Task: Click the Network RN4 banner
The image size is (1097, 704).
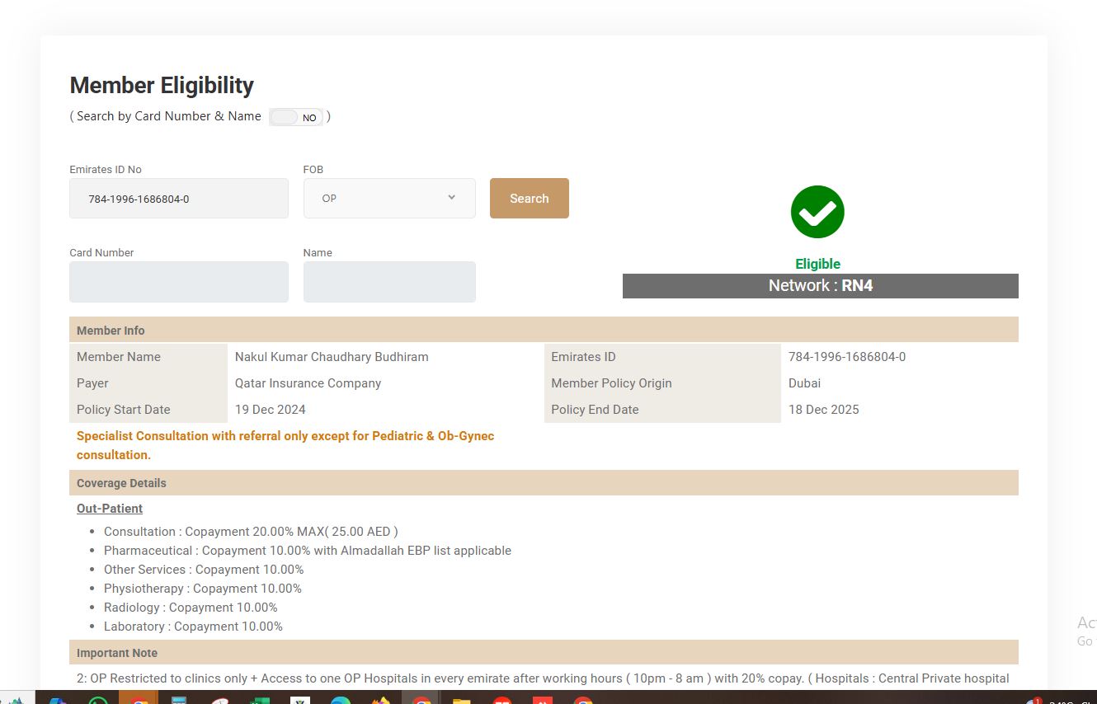Action: (820, 286)
